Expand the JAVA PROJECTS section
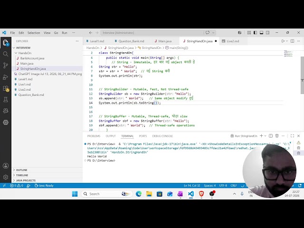304x228 pixels. pyautogui.click(x=26, y=180)
